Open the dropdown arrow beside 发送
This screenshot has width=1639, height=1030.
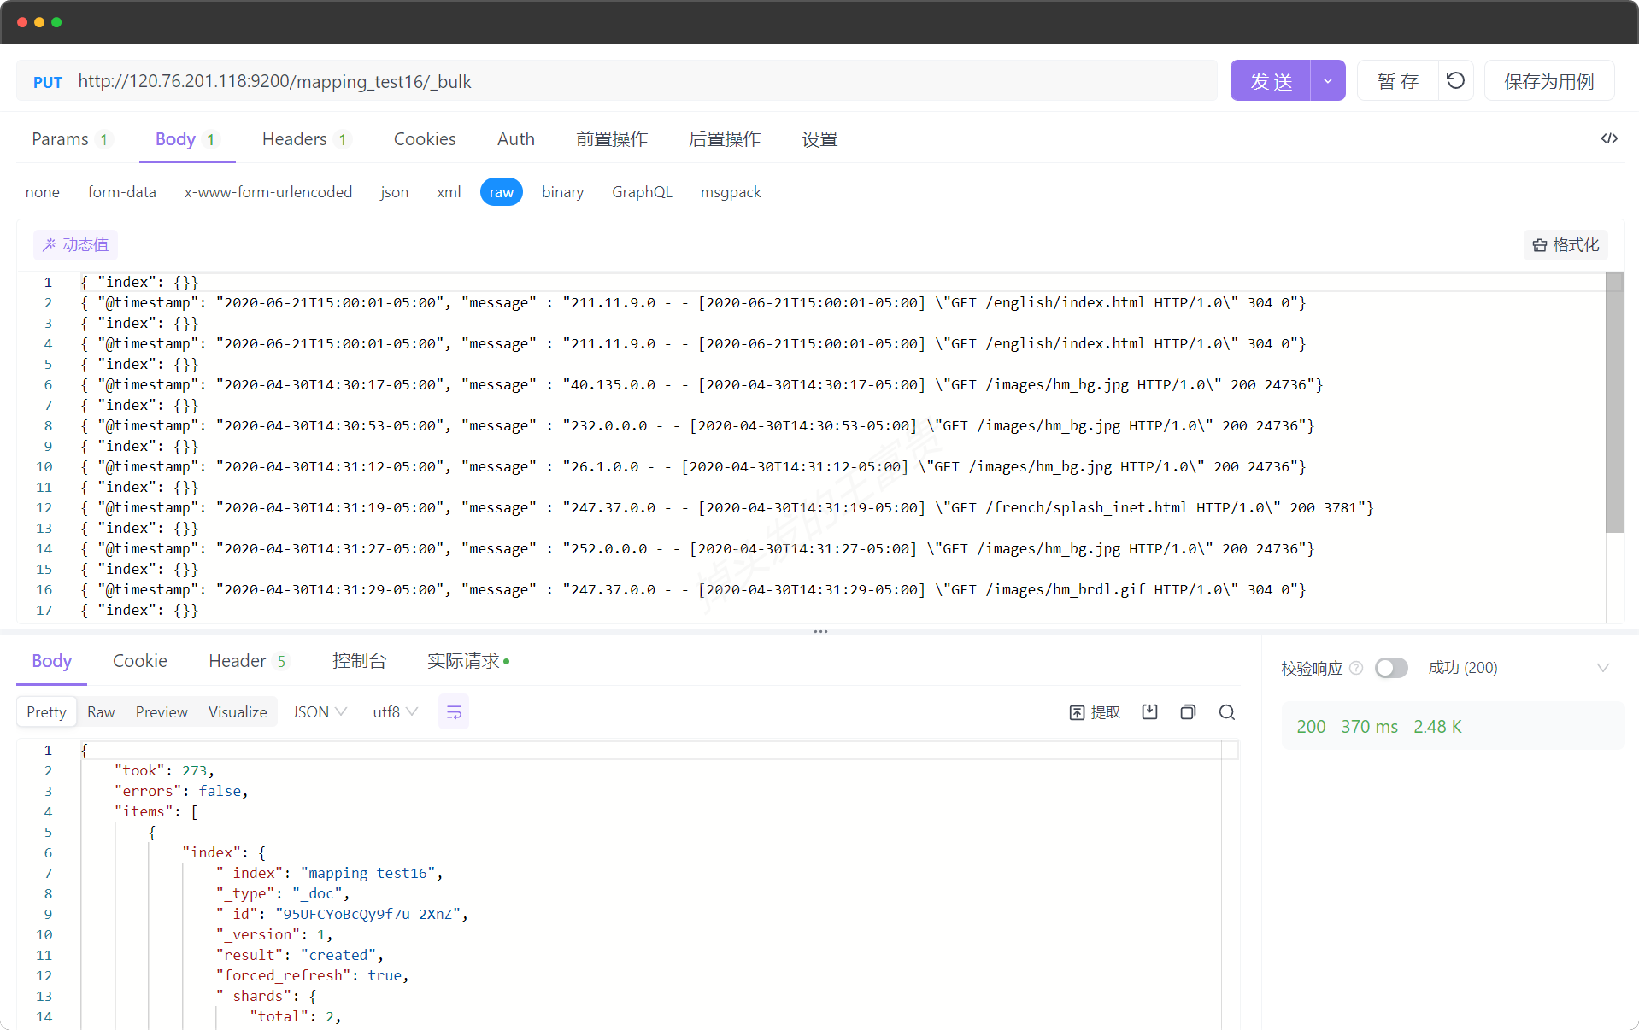tap(1328, 80)
